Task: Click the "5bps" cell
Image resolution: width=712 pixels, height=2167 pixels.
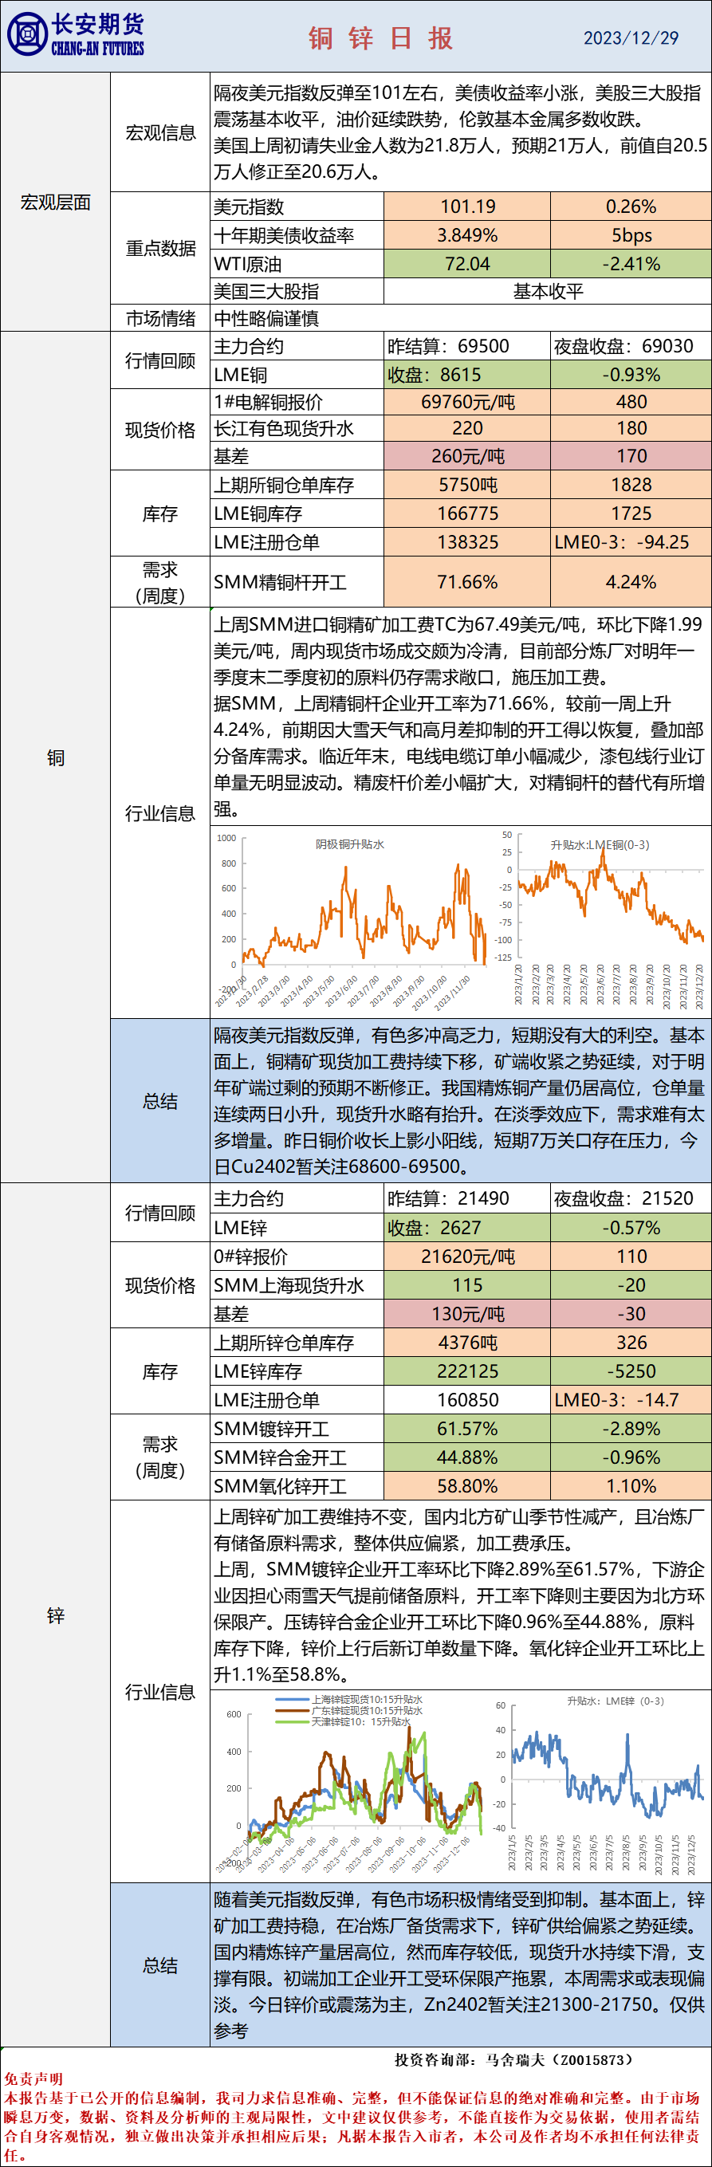Action: 631,235
